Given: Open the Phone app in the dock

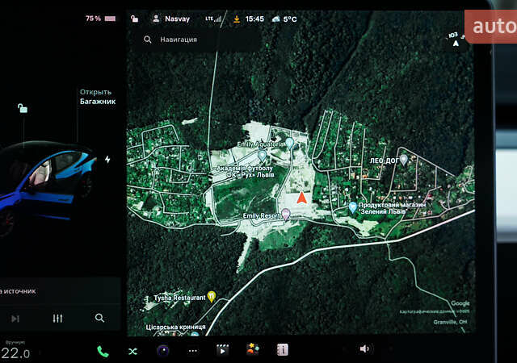Looking at the screenshot, I should [x=103, y=351].
